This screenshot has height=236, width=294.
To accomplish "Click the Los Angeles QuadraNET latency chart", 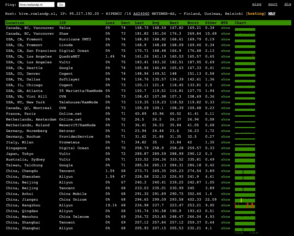I will click(x=245, y=57).
